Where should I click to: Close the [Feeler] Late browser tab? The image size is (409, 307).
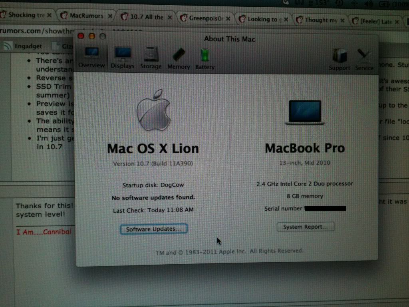(x=397, y=22)
